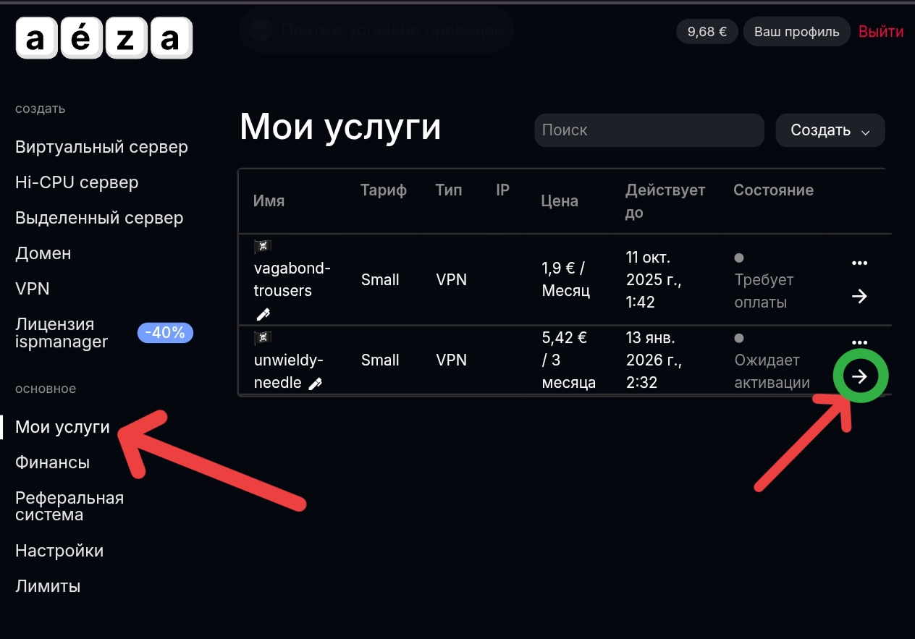915x639 pixels.
Task: Click the pirate flag icon above vagabond-trousers
Action: (263, 247)
